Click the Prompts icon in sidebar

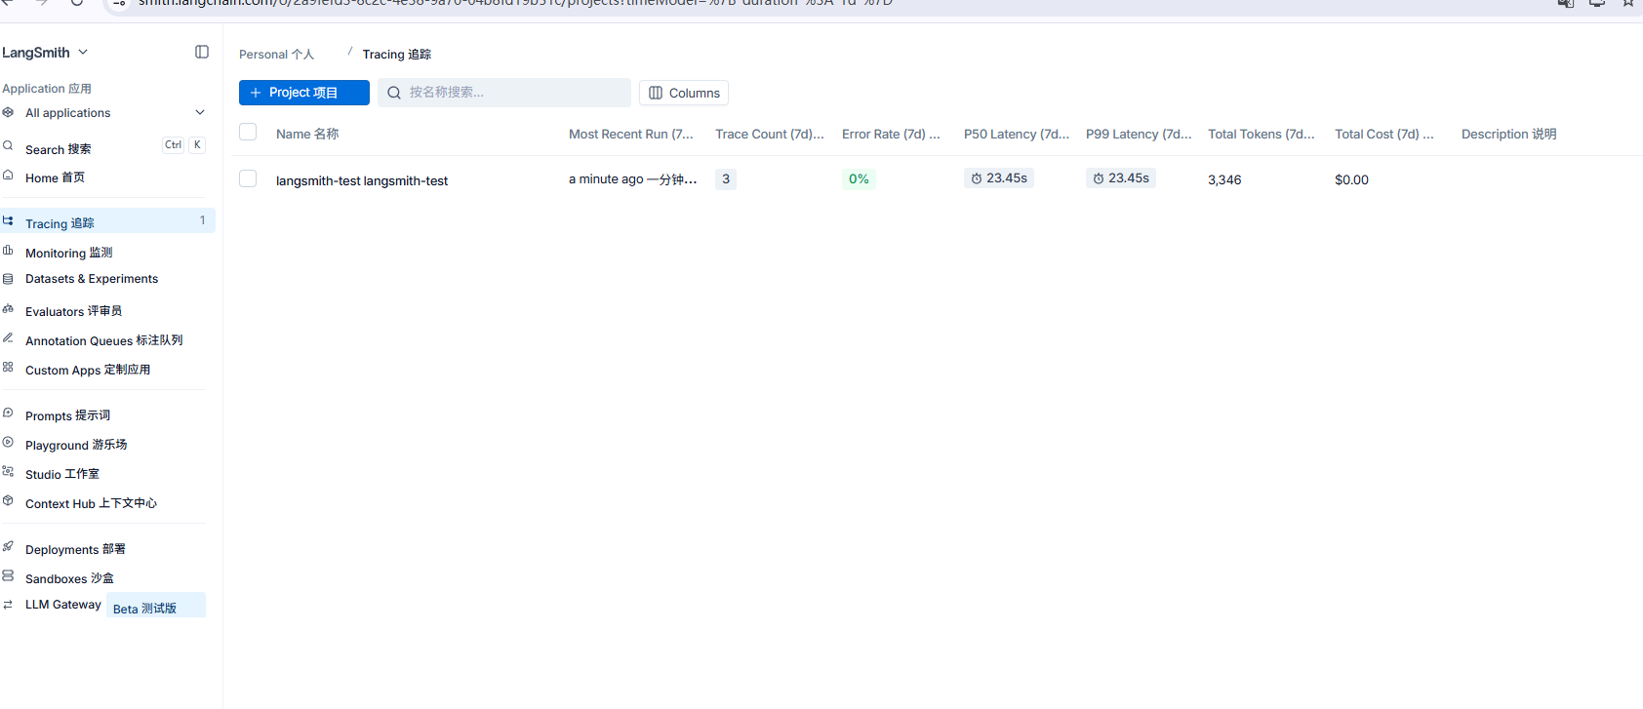8,413
